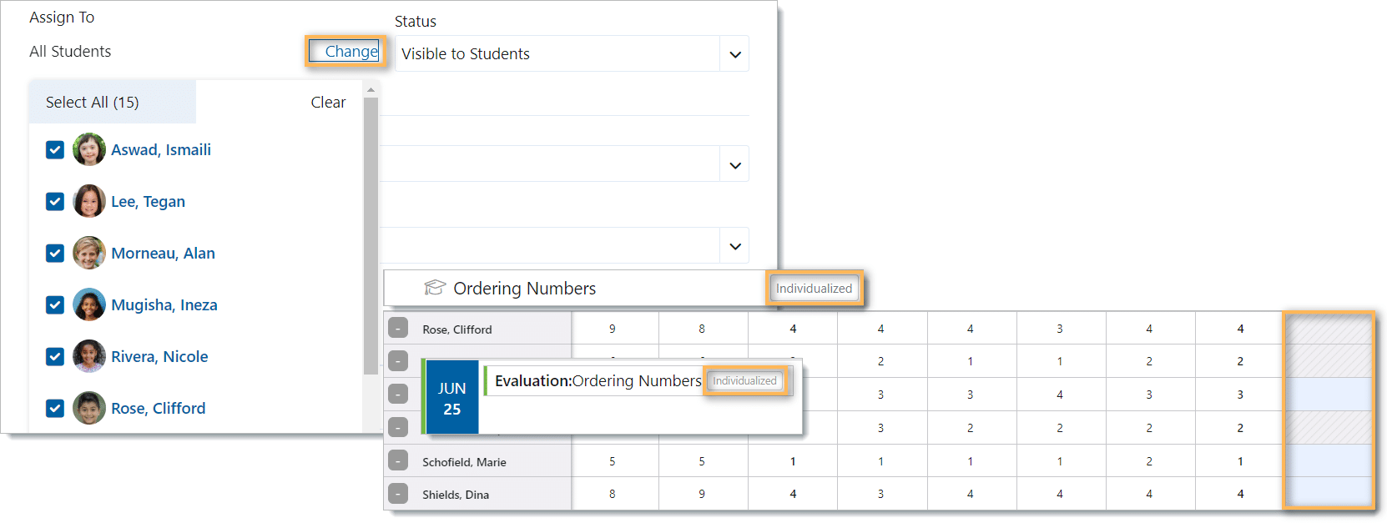This screenshot has width=1387, height=523.
Task: Click the student list vertical scrollbar
Action: click(x=371, y=234)
